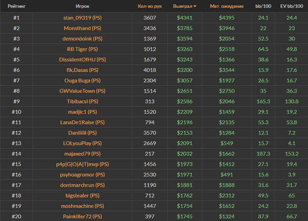This screenshot has height=221, width=308.
Task: Click GWValueTown (PS) player name
Action: pos(82,91)
